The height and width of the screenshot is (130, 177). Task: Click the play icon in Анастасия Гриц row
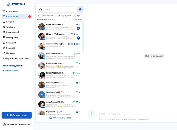pyautogui.click(x=74, y=44)
